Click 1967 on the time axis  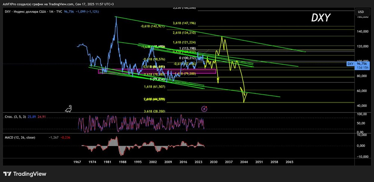click(x=77, y=162)
